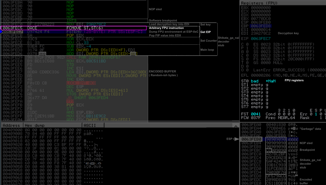Select the CALL FAR instruction at 0063FED9
This screenshot has height=185, width=326.
pyautogui.click(x=89, y=57)
